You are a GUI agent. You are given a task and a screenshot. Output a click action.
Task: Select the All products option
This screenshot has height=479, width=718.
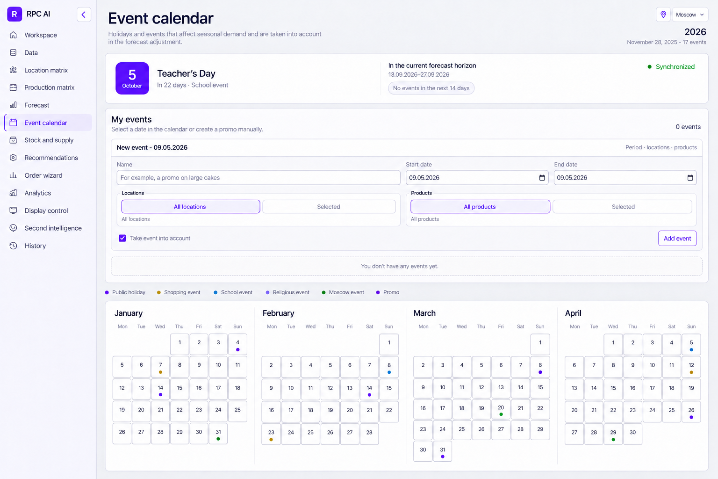480,207
